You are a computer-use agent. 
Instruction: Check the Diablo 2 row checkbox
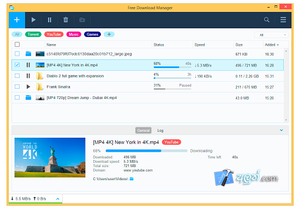(x=17, y=76)
